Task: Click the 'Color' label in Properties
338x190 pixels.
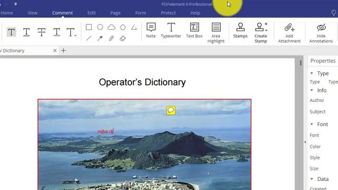Action: [315, 147]
